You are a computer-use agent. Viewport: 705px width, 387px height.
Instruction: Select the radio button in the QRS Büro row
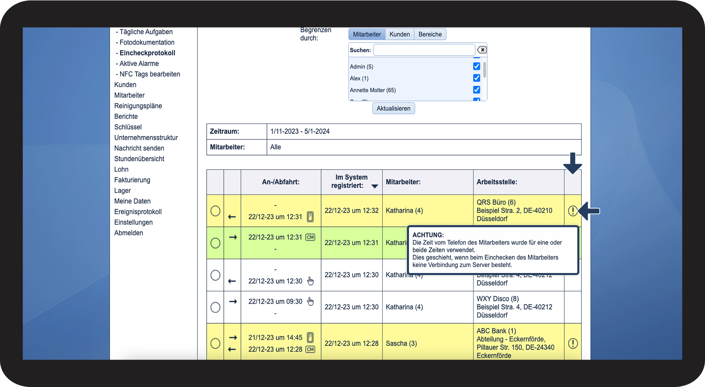click(x=215, y=211)
